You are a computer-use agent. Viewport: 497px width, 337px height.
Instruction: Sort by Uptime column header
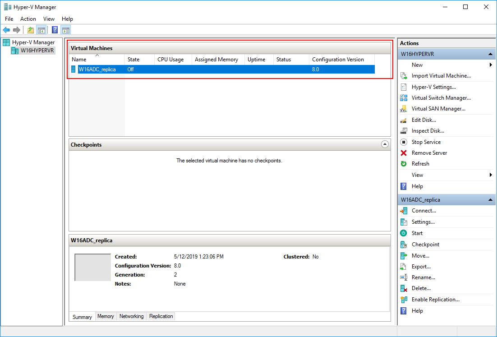pyautogui.click(x=259, y=59)
